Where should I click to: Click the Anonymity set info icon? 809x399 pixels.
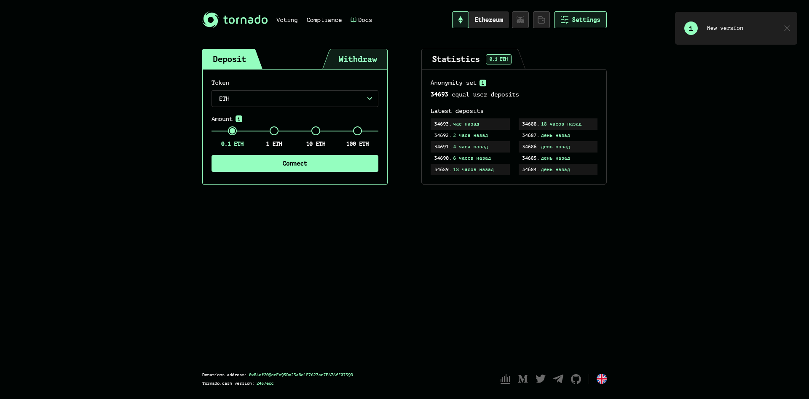483,83
